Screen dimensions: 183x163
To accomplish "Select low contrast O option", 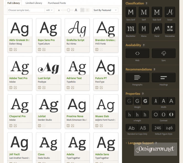I will tap(156, 114).
